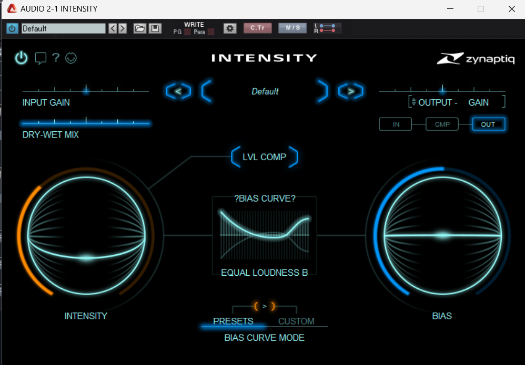
Task: Toggle the host plugin power button
Action: click(12, 28)
